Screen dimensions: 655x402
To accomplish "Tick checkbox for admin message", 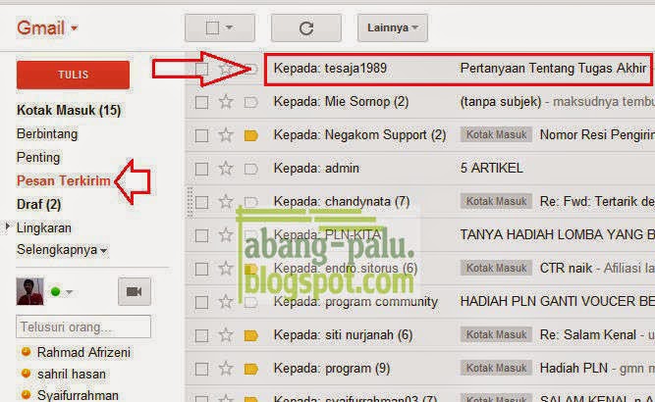I will click(201, 169).
